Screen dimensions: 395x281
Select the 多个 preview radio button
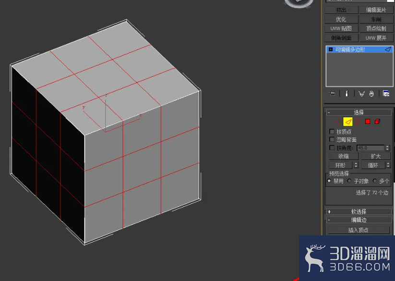coord(375,181)
